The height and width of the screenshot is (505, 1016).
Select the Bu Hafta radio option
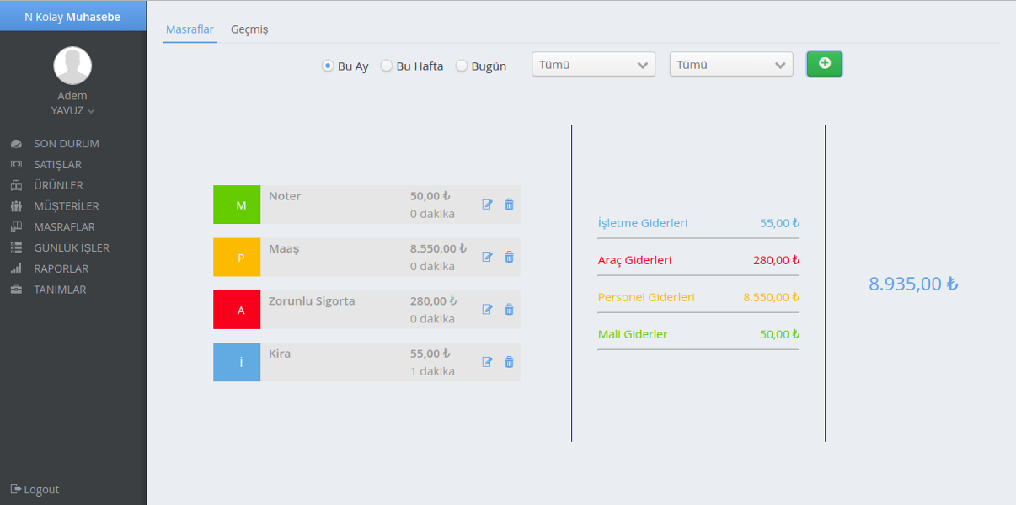click(387, 66)
